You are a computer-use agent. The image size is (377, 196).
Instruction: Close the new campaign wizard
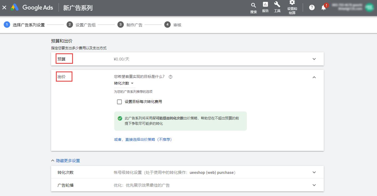[4, 7]
